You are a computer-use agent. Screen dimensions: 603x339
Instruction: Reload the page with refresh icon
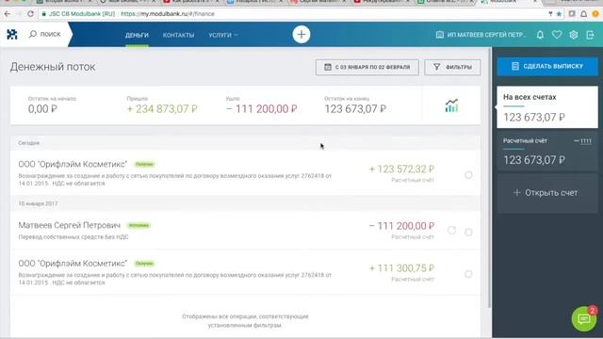point(30,13)
